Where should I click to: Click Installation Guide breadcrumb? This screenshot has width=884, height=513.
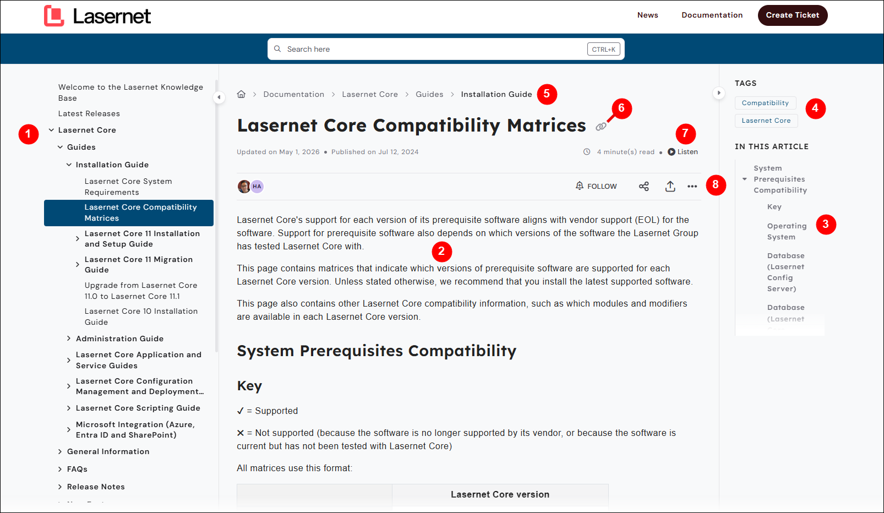coord(496,94)
